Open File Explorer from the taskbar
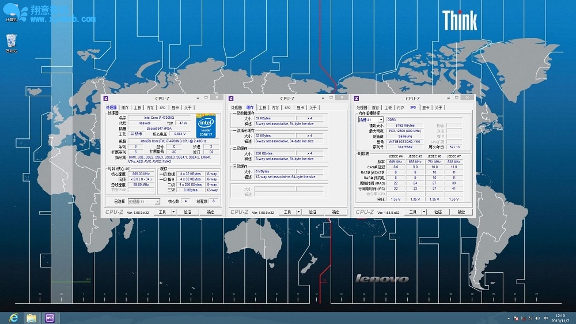This screenshot has width=576, height=324. tap(32, 318)
